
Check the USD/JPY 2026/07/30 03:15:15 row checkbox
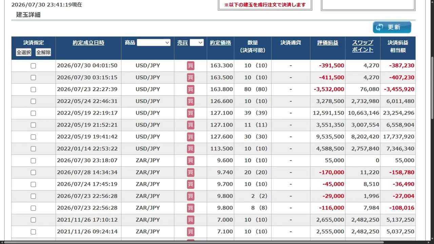33,78
